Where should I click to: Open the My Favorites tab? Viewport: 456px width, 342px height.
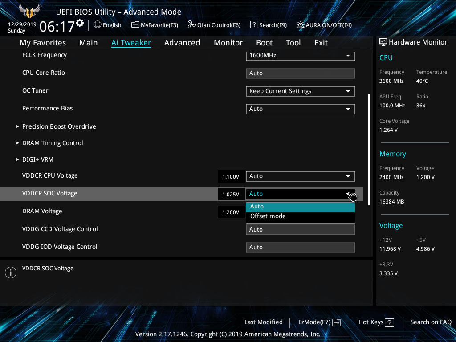point(43,43)
